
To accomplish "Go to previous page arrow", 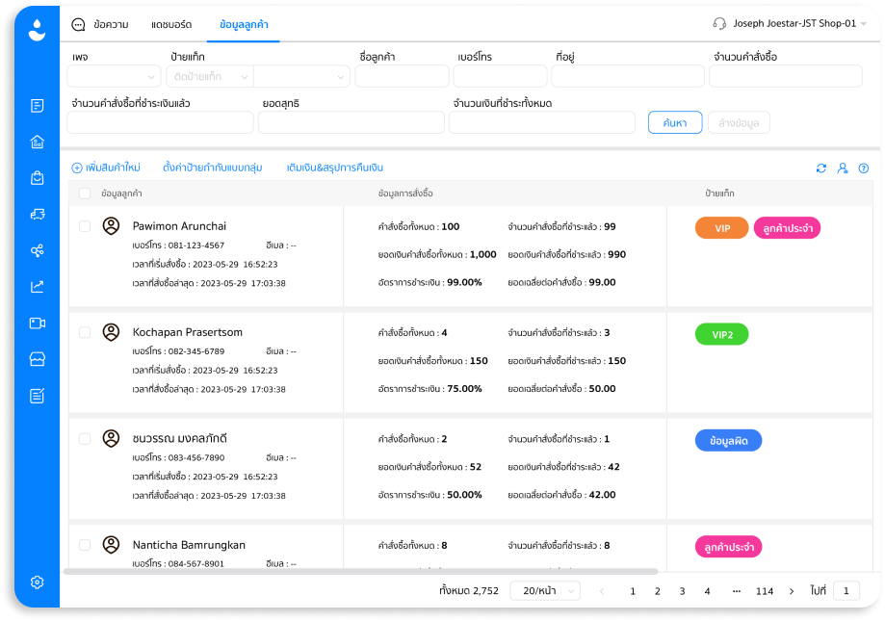I will pyautogui.click(x=602, y=591).
